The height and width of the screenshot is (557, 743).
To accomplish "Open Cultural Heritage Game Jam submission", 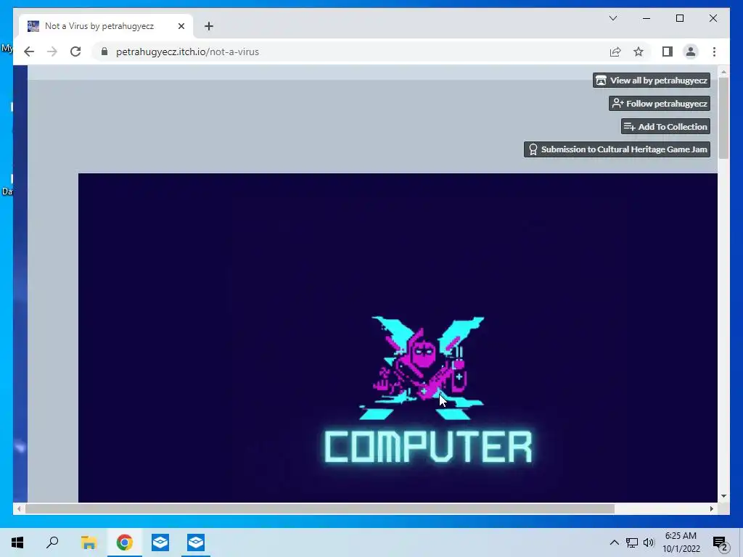I will coord(617,149).
